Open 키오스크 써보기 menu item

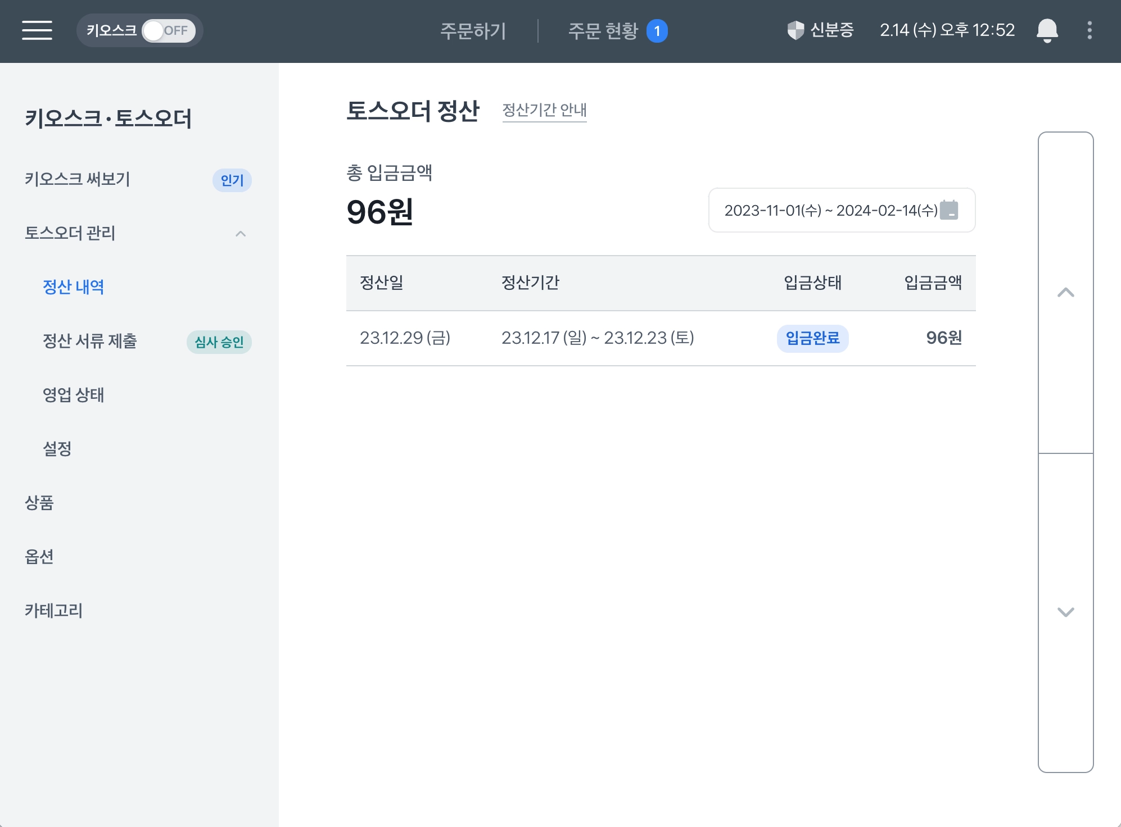78,179
